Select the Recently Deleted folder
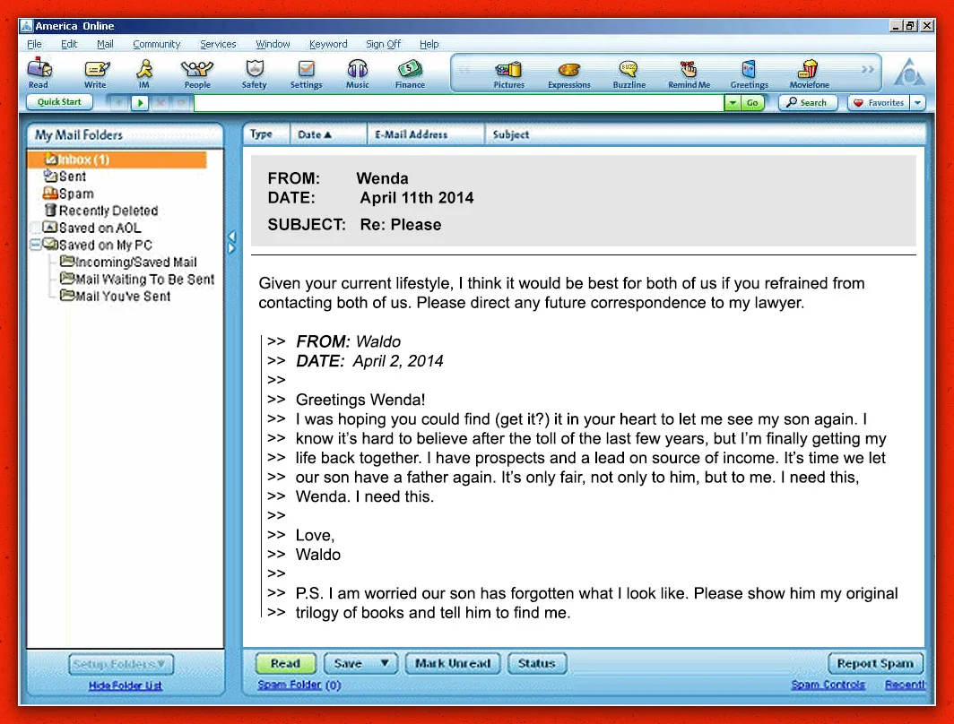 (101, 211)
